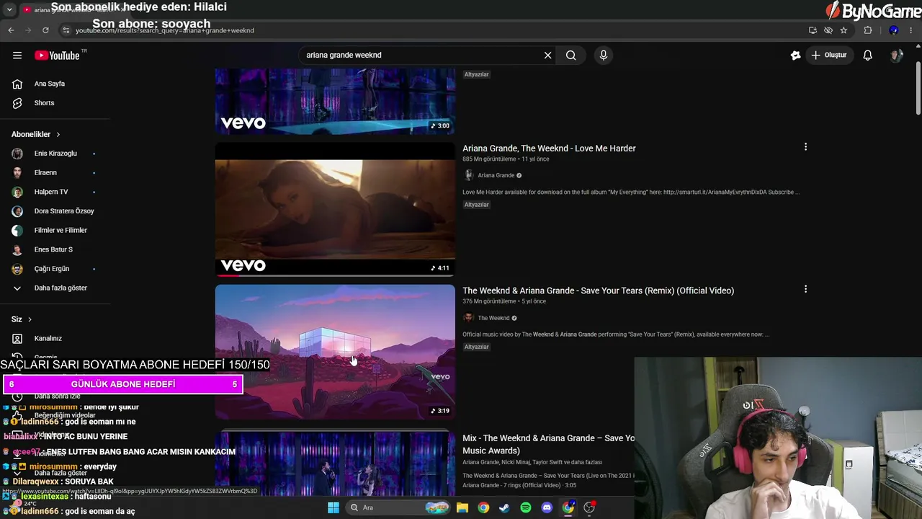Click the Chrome address bar URL
The width and height of the screenshot is (922, 519).
(165, 30)
